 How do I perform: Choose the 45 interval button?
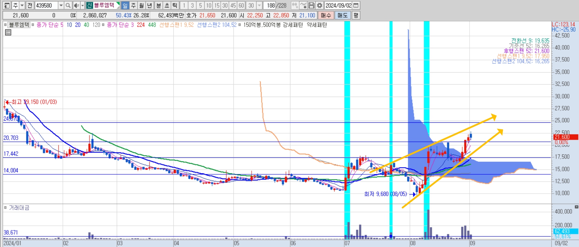point(233,5)
